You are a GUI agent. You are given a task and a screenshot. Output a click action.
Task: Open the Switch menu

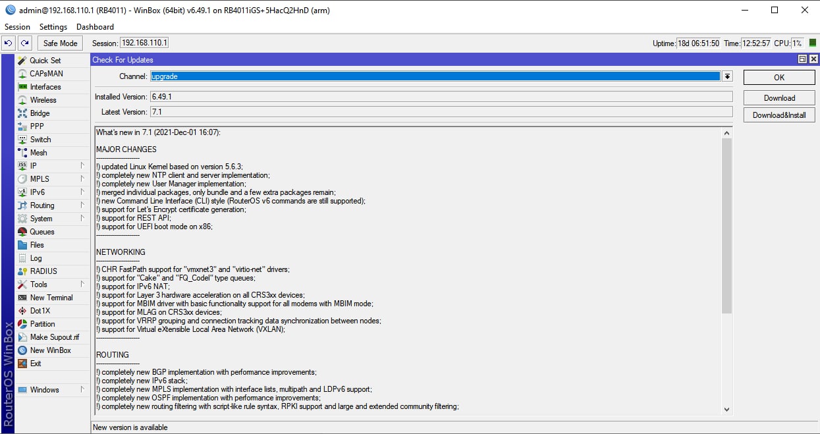coord(53,140)
